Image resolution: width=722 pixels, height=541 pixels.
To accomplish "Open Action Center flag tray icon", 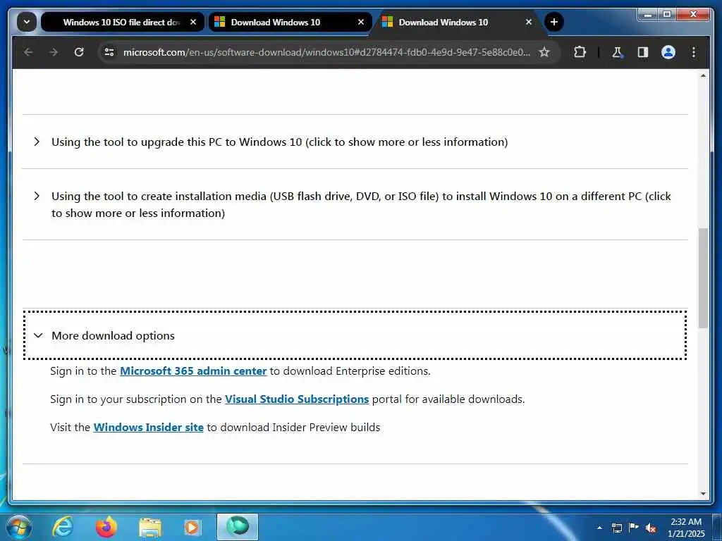I will [x=634, y=528].
